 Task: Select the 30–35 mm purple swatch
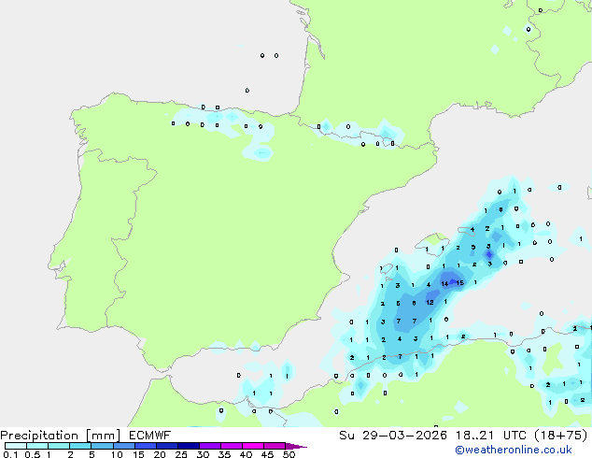209,446
